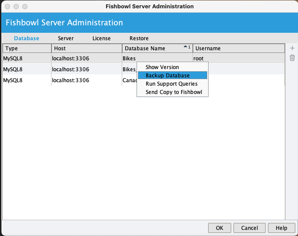Switch to the Database tab

[x=27, y=38]
